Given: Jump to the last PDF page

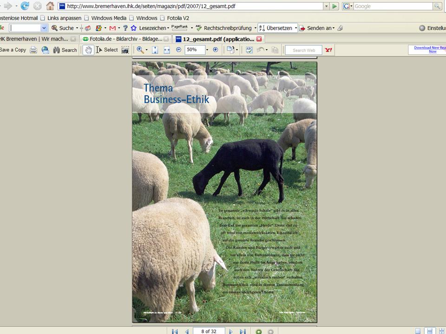Looking at the screenshot, I should click(243, 331).
